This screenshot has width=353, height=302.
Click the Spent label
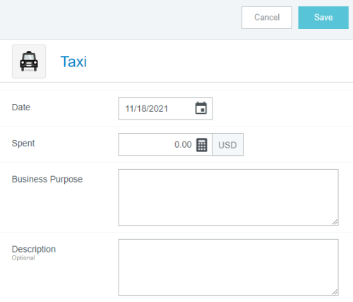[x=23, y=144]
